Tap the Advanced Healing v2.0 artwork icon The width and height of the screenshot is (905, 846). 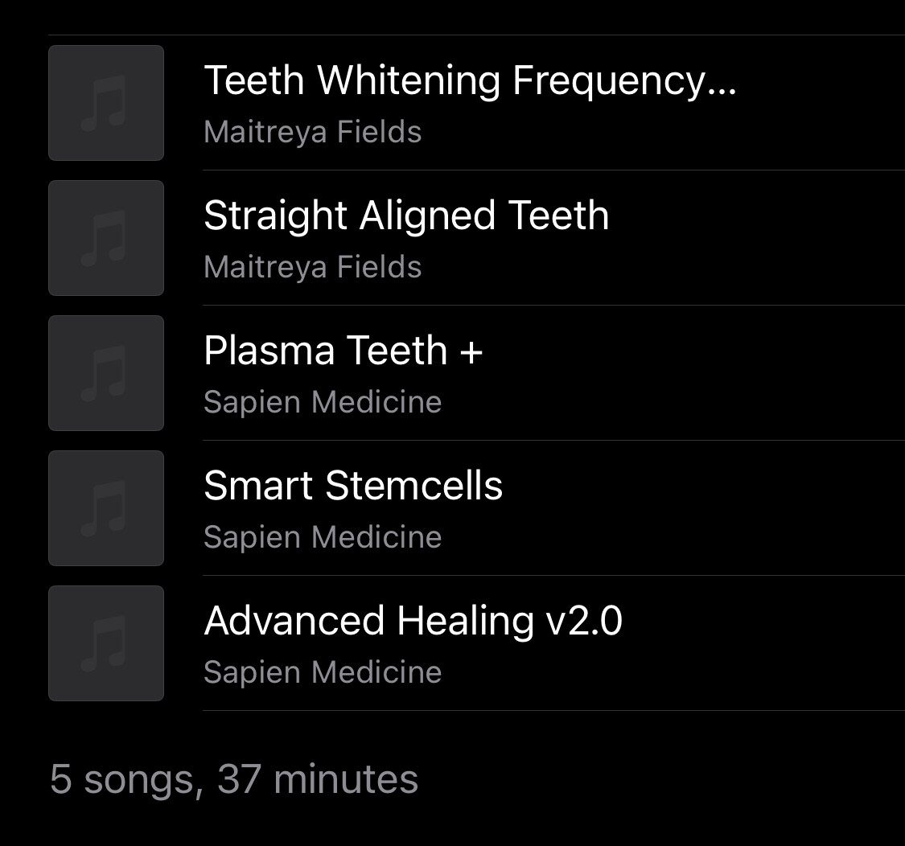tap(106, 643)
